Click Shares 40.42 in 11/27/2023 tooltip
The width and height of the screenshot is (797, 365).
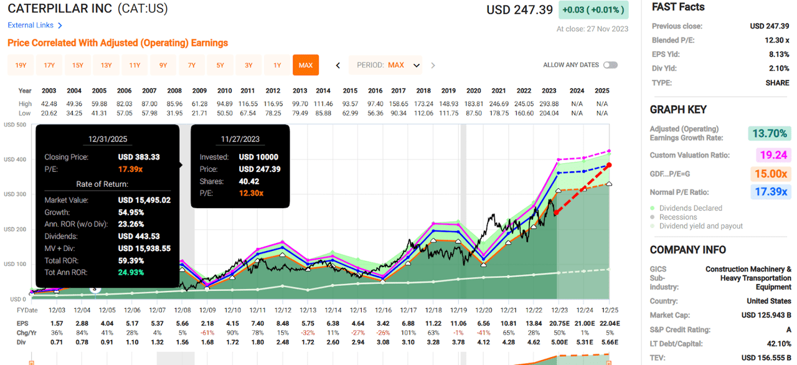pyautogui.click(x=249, y=181)
